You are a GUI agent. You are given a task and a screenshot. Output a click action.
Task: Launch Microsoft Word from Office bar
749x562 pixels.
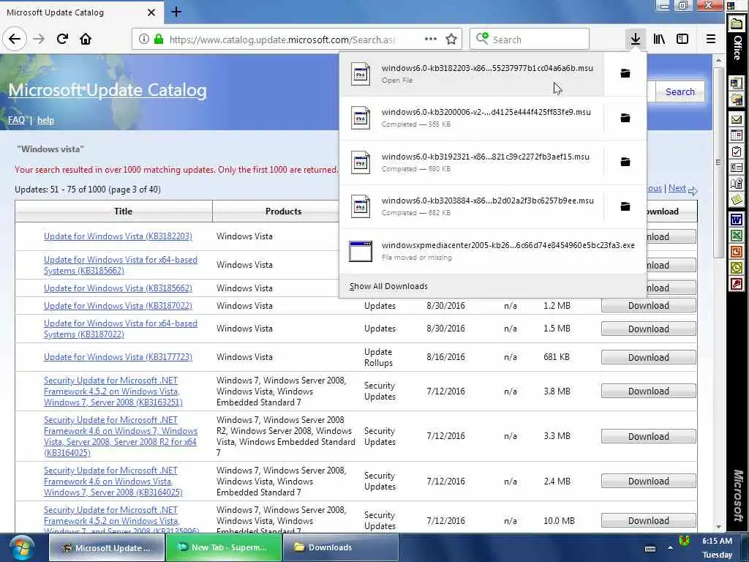tap(736, 220)
